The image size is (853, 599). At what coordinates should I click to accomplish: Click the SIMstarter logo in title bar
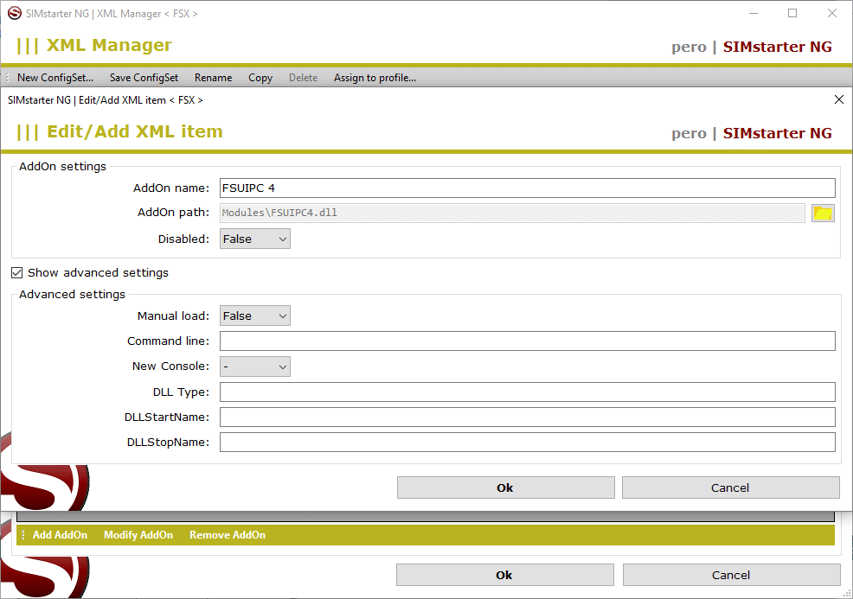pos(14,13)
